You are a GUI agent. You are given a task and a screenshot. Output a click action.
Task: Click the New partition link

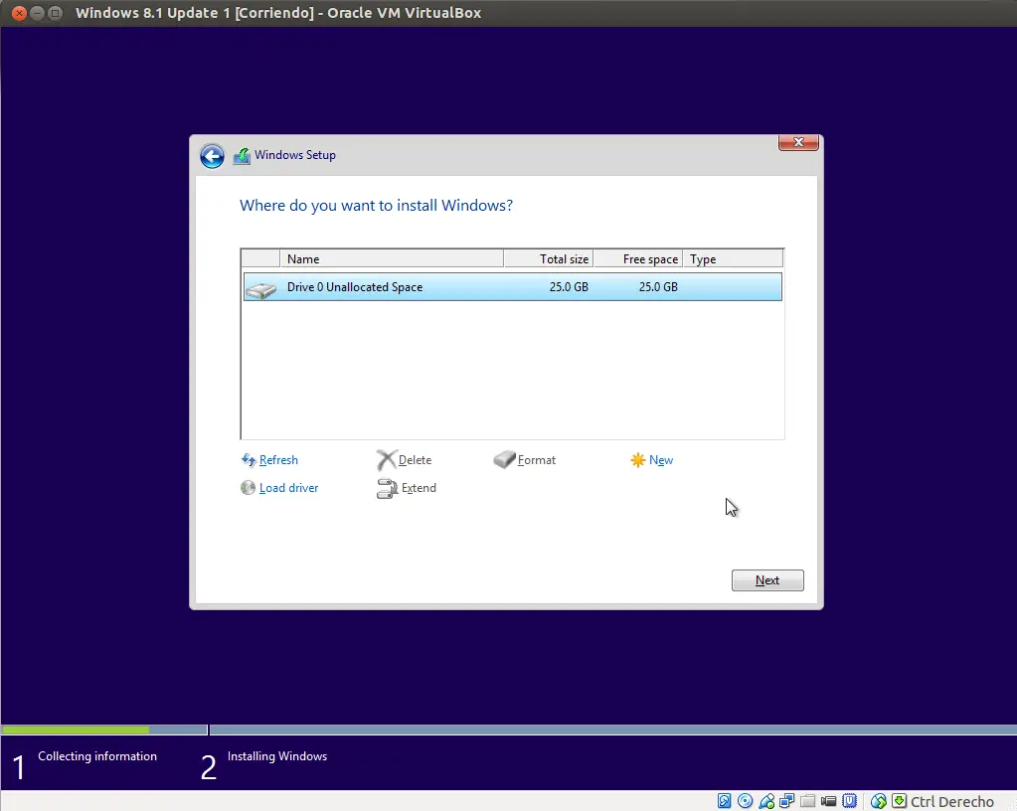pos(661,460)
